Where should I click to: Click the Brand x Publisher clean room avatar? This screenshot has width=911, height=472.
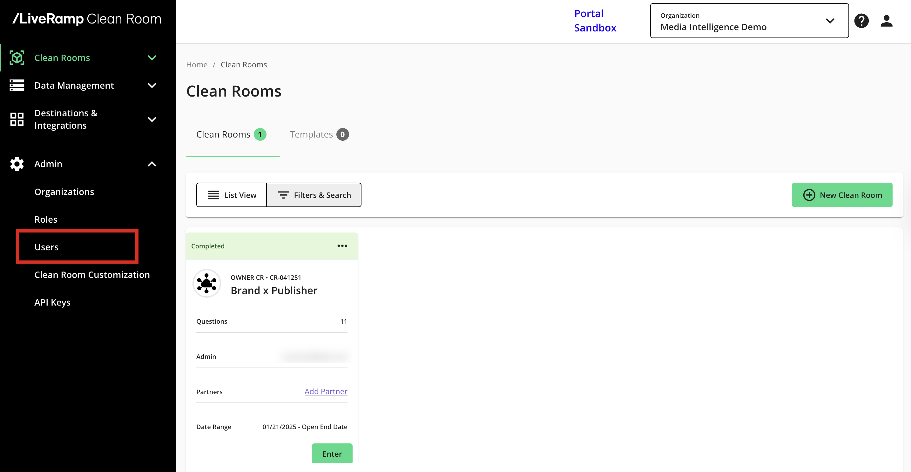[x=206, y=283]
